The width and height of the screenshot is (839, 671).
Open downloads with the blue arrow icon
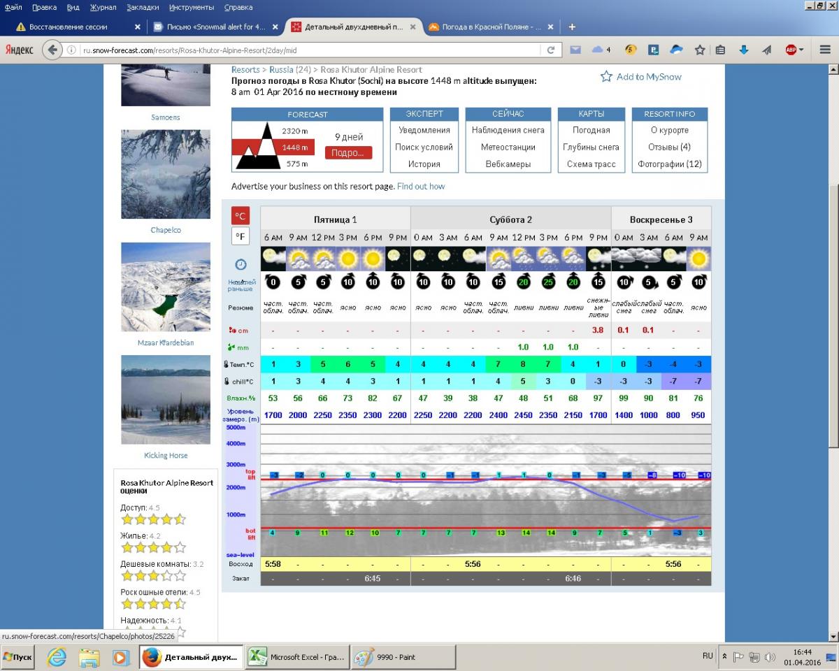[x=744, y=50]
